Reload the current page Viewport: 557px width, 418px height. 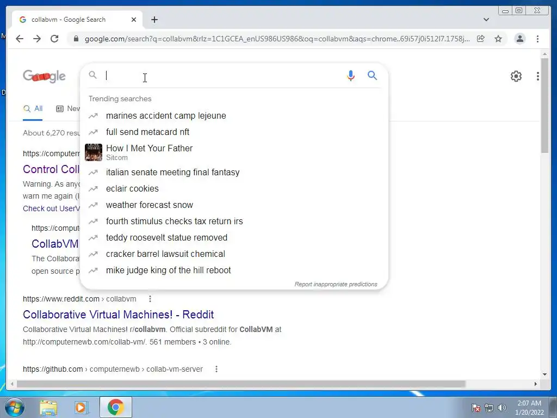tap(54, 39)
